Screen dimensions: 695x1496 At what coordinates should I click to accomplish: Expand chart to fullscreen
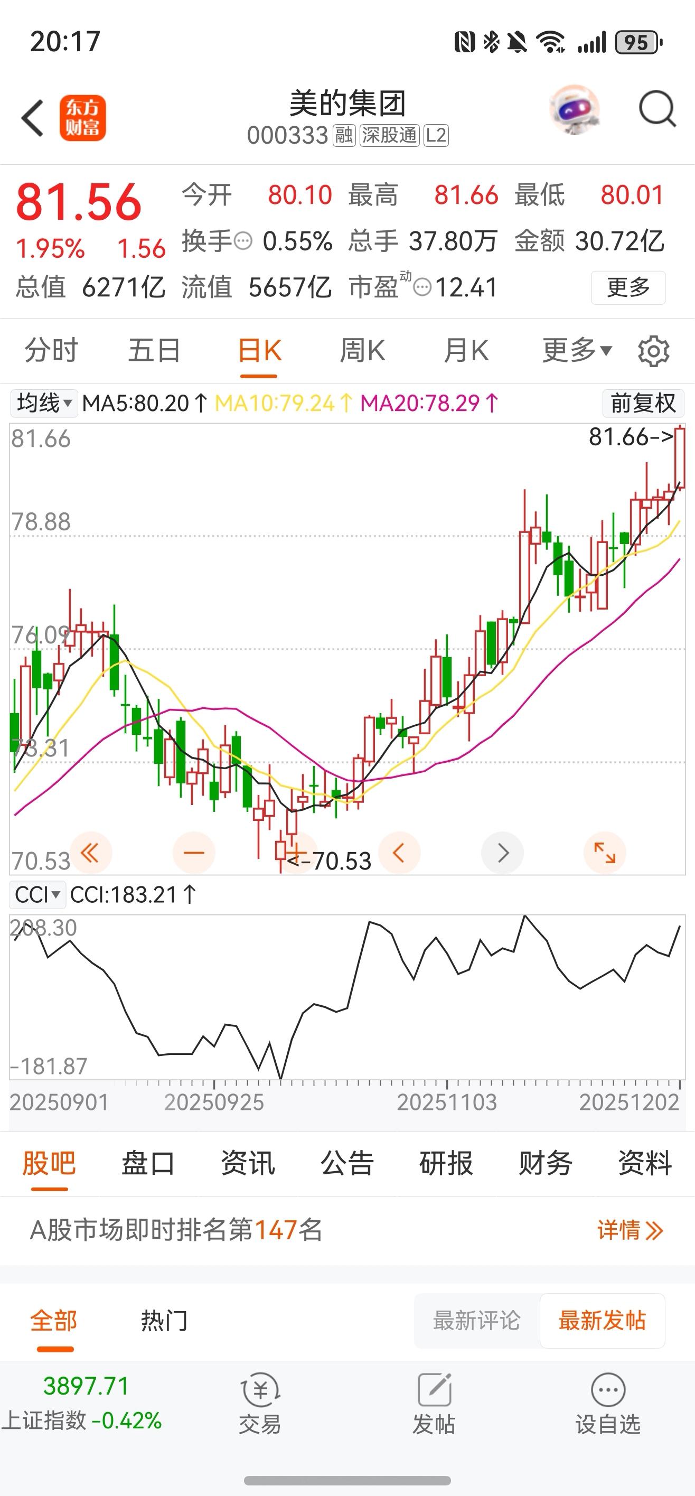tap(604, 853)
